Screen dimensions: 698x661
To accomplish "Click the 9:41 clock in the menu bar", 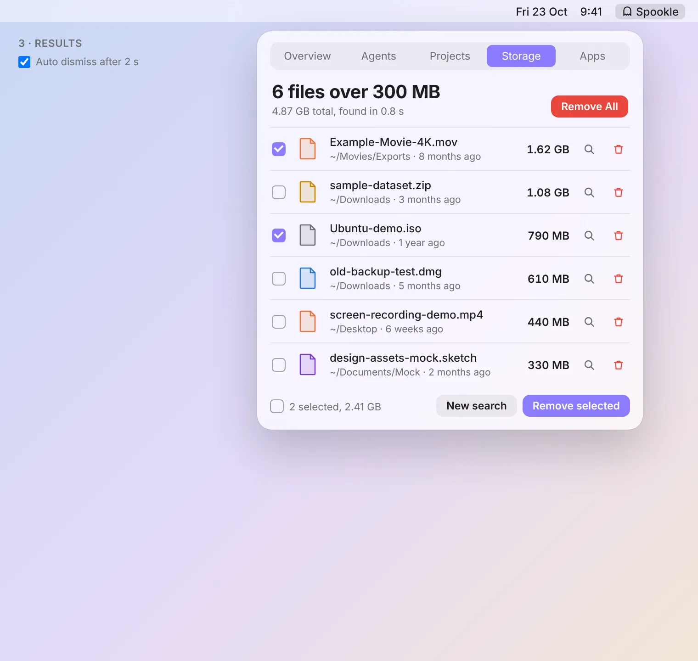I will click(591, 11).
